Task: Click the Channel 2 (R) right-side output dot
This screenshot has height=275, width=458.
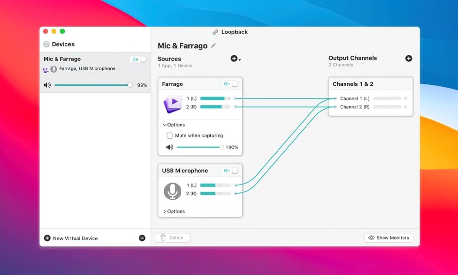Action: point(406,107)
